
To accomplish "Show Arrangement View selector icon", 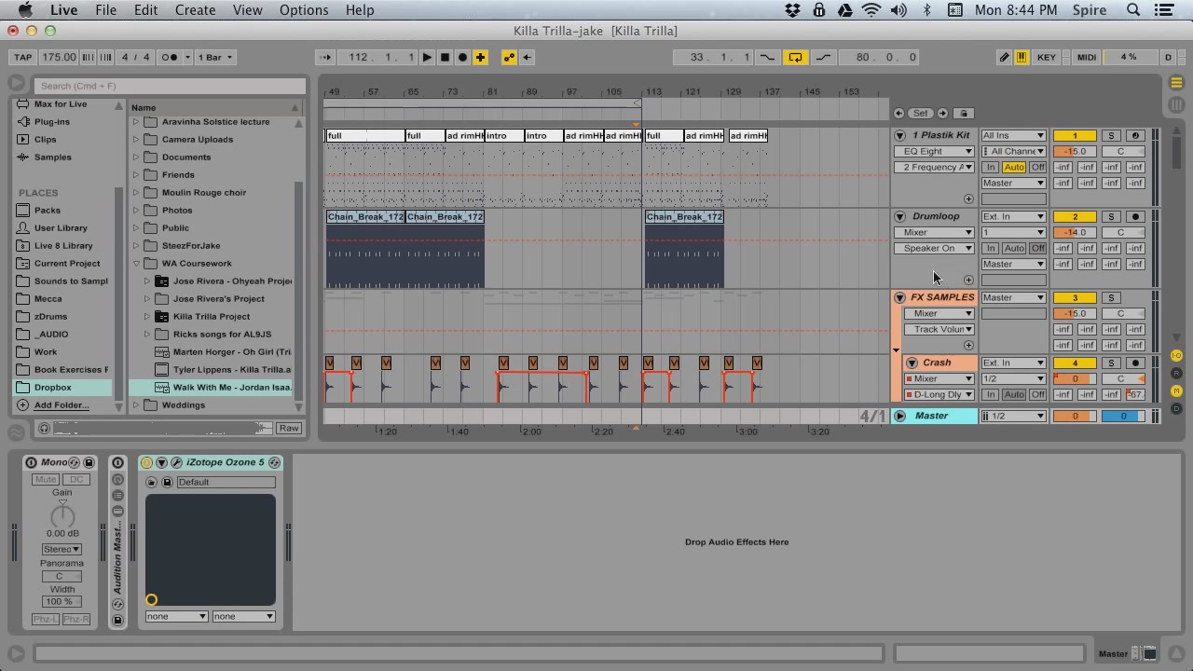I will coord(1176,83).
